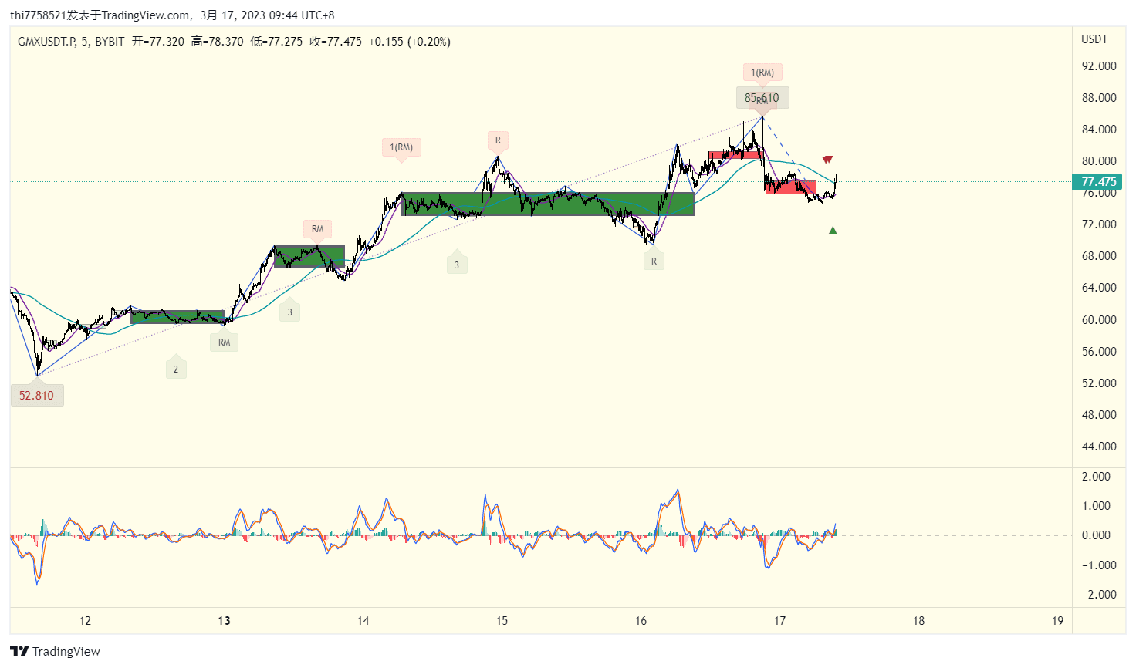The height and width of the screenshot is (668, 1136).
Task: Click the 48.000 price axis label
Action: tap(1099, 415)
